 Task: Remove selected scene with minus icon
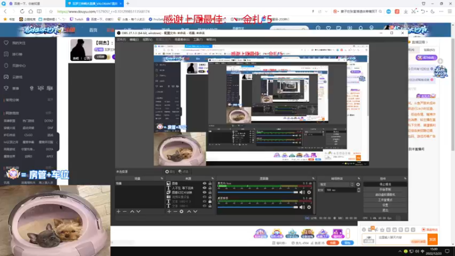coord(125,212)
